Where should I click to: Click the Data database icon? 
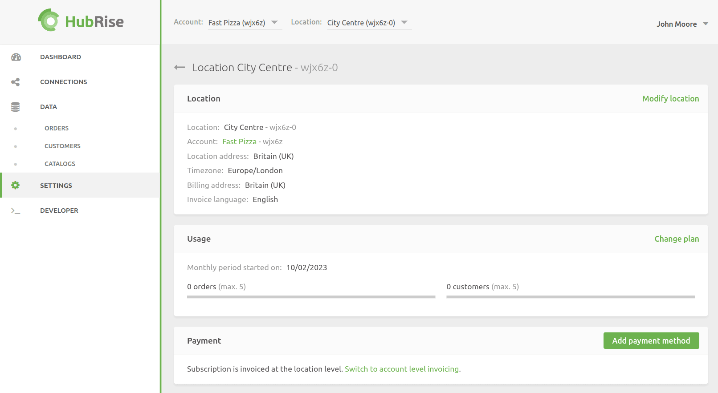pos(16,107)
